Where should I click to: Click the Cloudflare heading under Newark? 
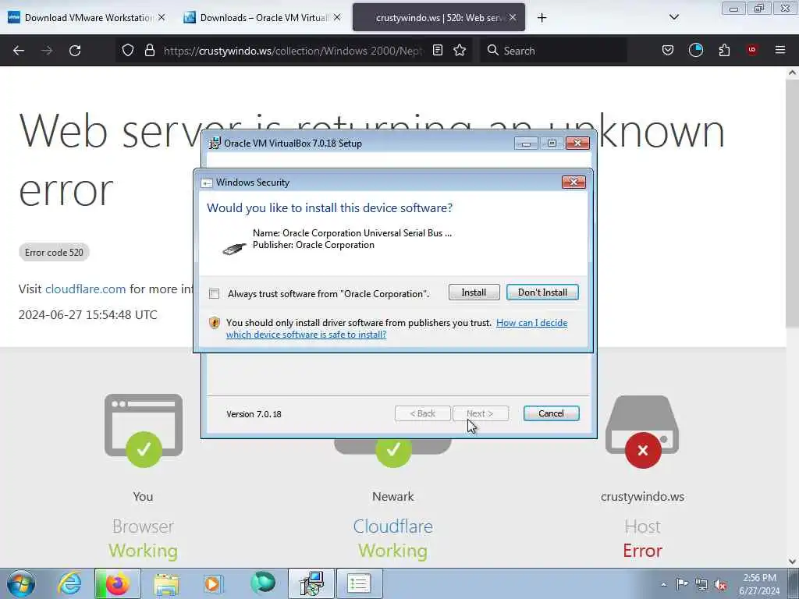pos(393,526)
